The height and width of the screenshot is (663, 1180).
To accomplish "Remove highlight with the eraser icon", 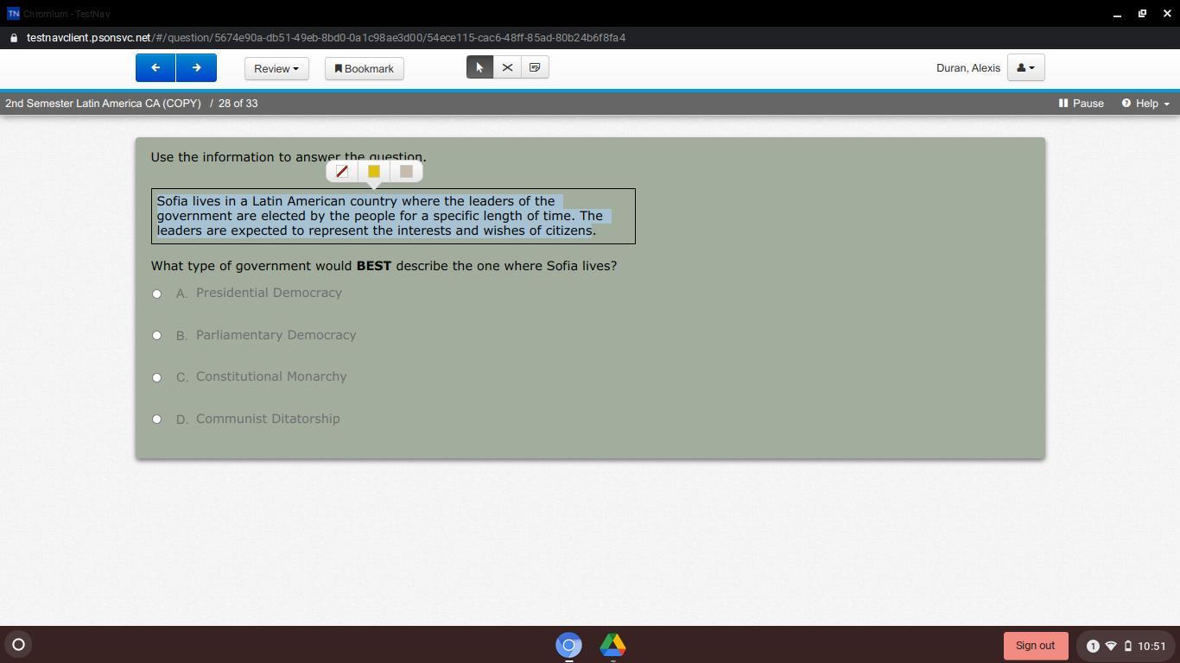I will [342, 172].
